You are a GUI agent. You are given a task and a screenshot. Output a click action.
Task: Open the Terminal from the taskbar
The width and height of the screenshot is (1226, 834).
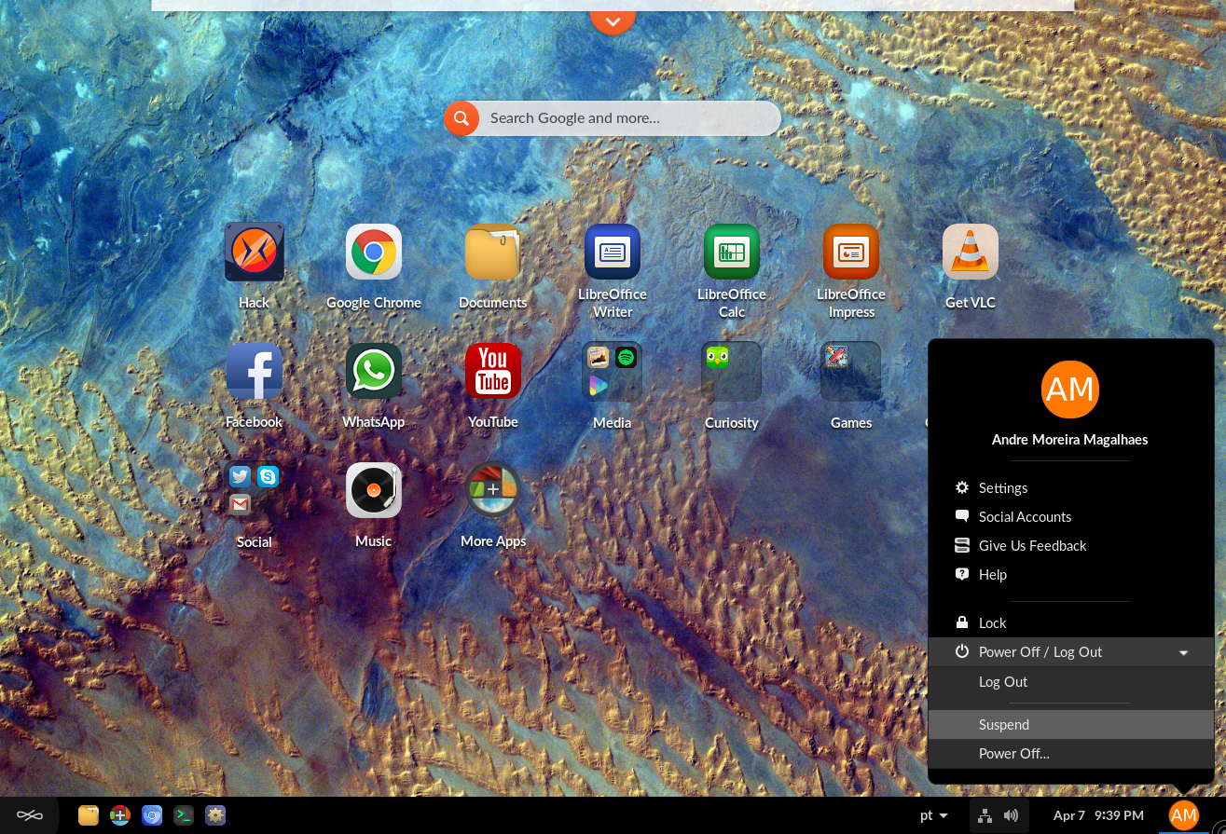pos(183,815)
